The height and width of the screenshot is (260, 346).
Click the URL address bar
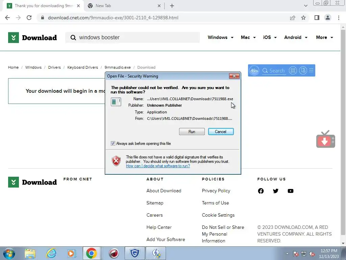click(163, 18)
